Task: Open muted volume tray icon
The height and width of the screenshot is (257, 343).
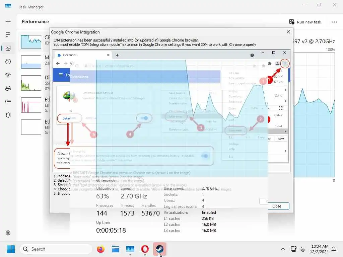Action: click(302, 249)
